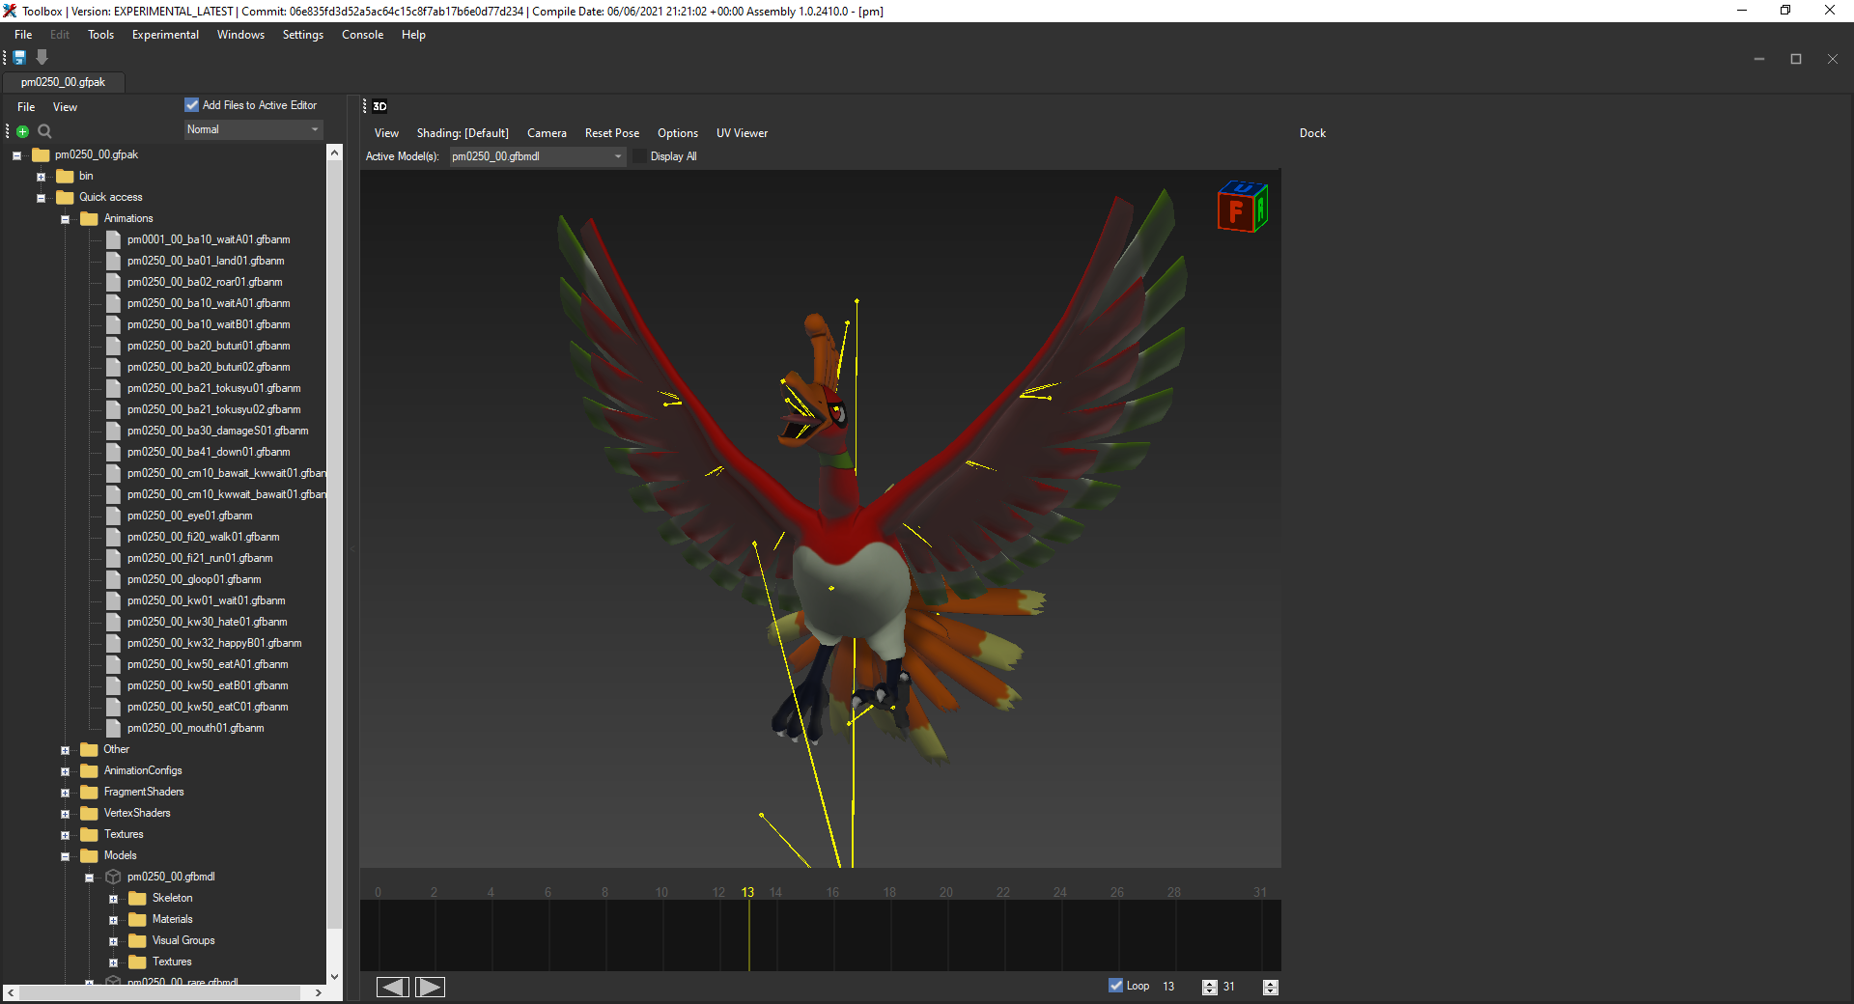Click the Other folder icon
Screen dimensions: 1854x1004
(x=90, y=749)
